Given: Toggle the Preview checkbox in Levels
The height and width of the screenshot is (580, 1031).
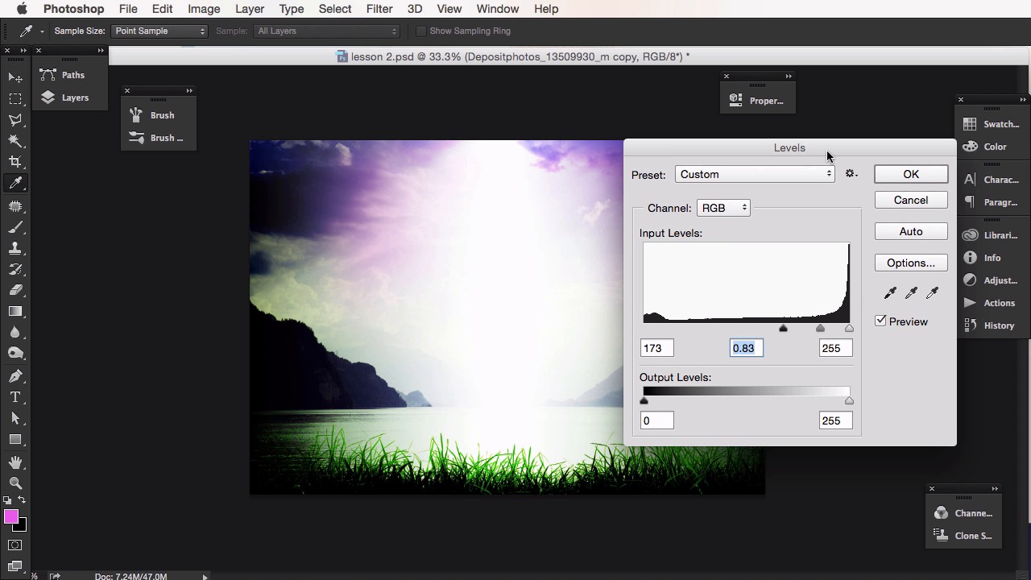Looking at the screenshot, I should (881, 321).
